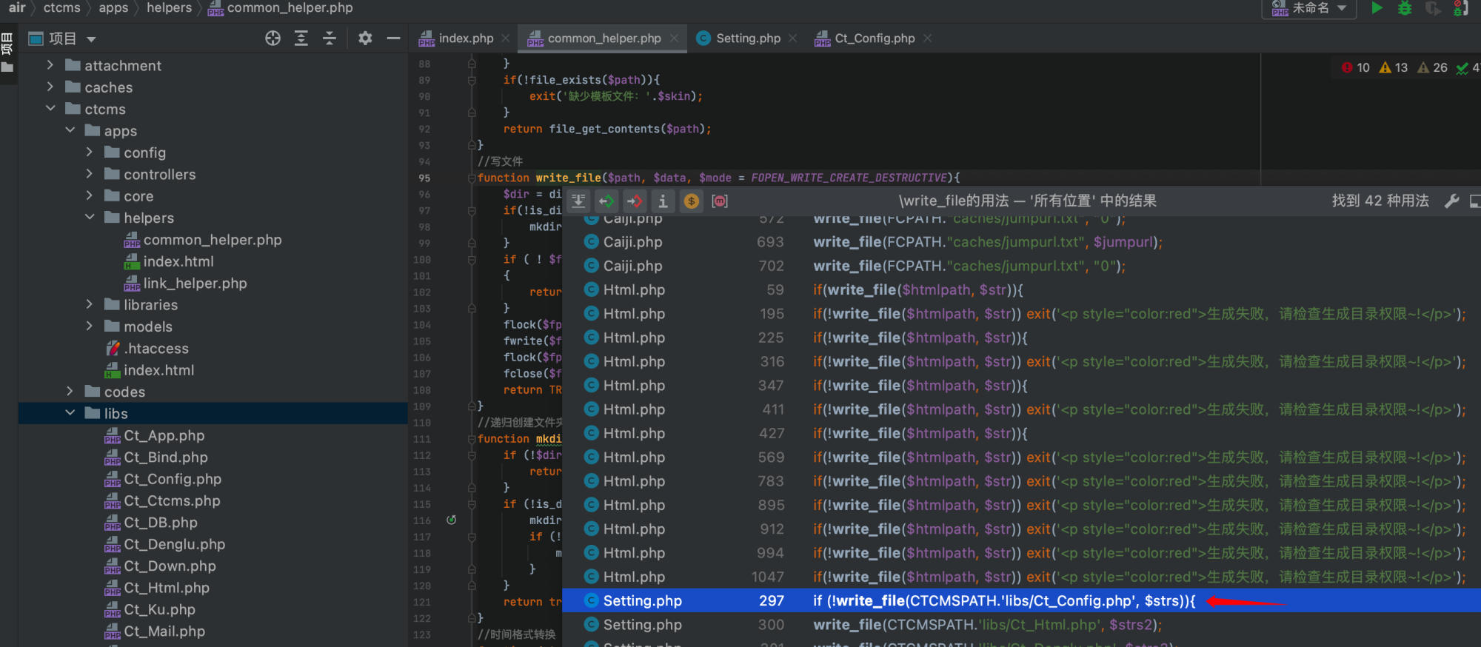Start debugging with the green bug icon

(1405, 8)
